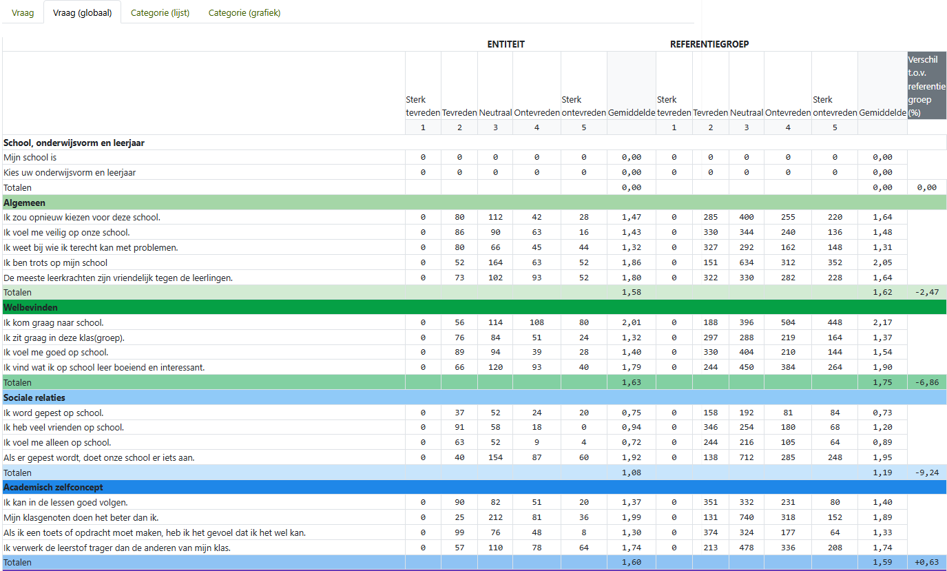This screenshot has height=571, width=947.
Task: Select the row 'Ik ben trots op mijn school'
Action: pyautogui.click(x=55, y=262)
